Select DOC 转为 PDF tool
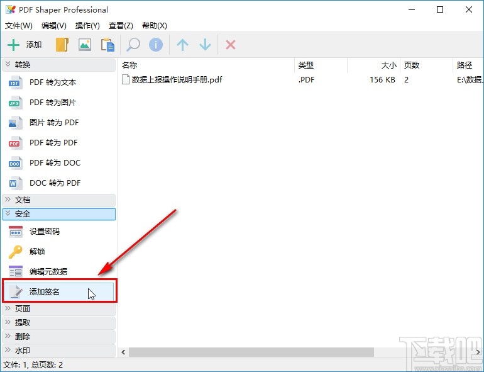The width and height of the screenshot is (484, 372). (58, 183)
